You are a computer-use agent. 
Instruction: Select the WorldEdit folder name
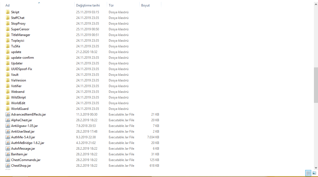[18, 103]
